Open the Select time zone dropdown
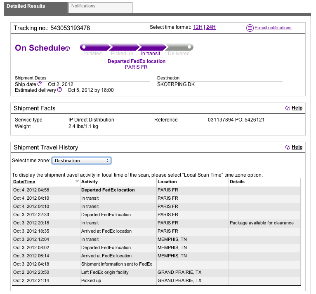This screenshot has height=294, width=316. (82, 161)
